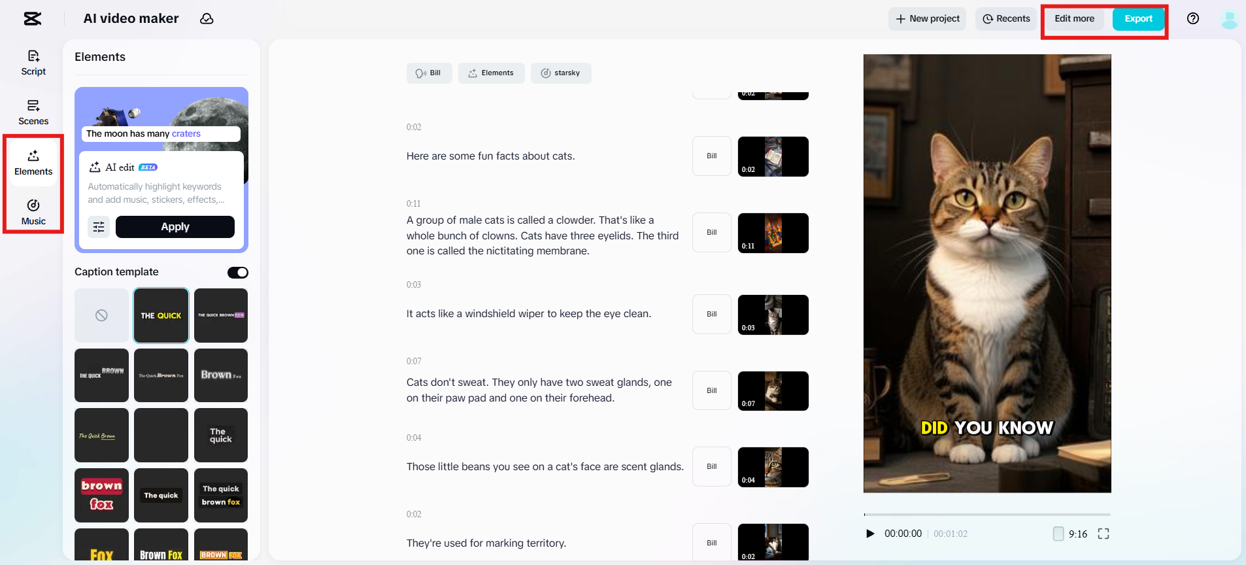Viewport: 1246px width, 565px height.
Task: Choose the small white "The quick" template
Action: coord(161,495)
